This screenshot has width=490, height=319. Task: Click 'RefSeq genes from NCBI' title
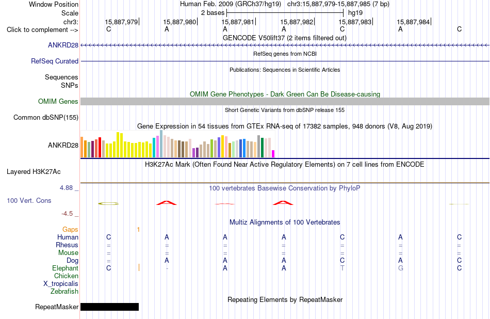pyautogui.click(x=285, y=54)
